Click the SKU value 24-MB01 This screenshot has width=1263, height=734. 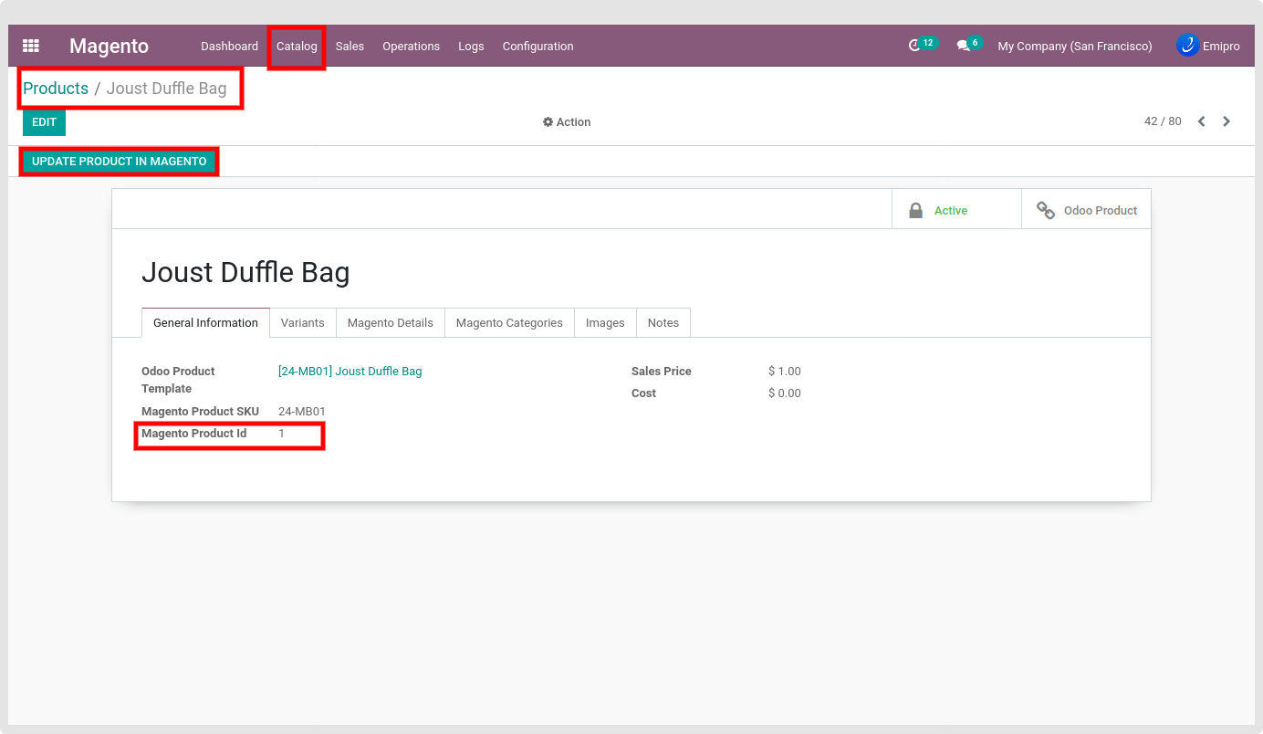302,412
